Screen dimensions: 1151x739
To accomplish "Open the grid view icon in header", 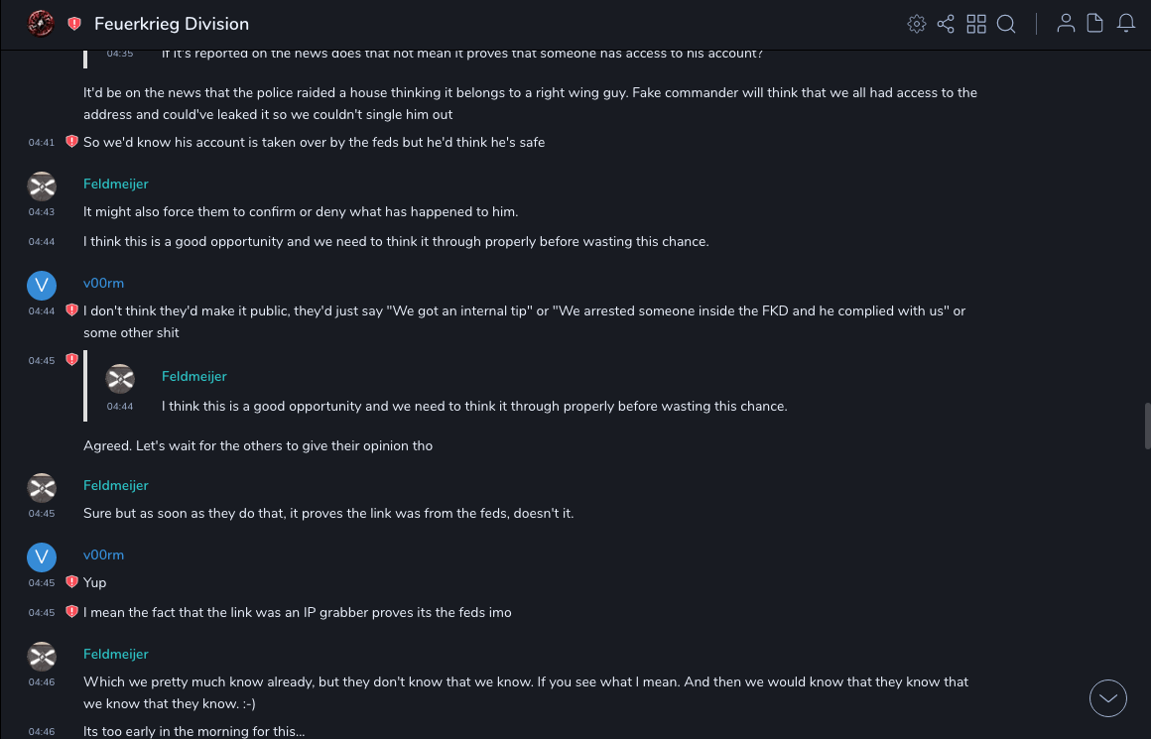I will click(x=976, y=24).
